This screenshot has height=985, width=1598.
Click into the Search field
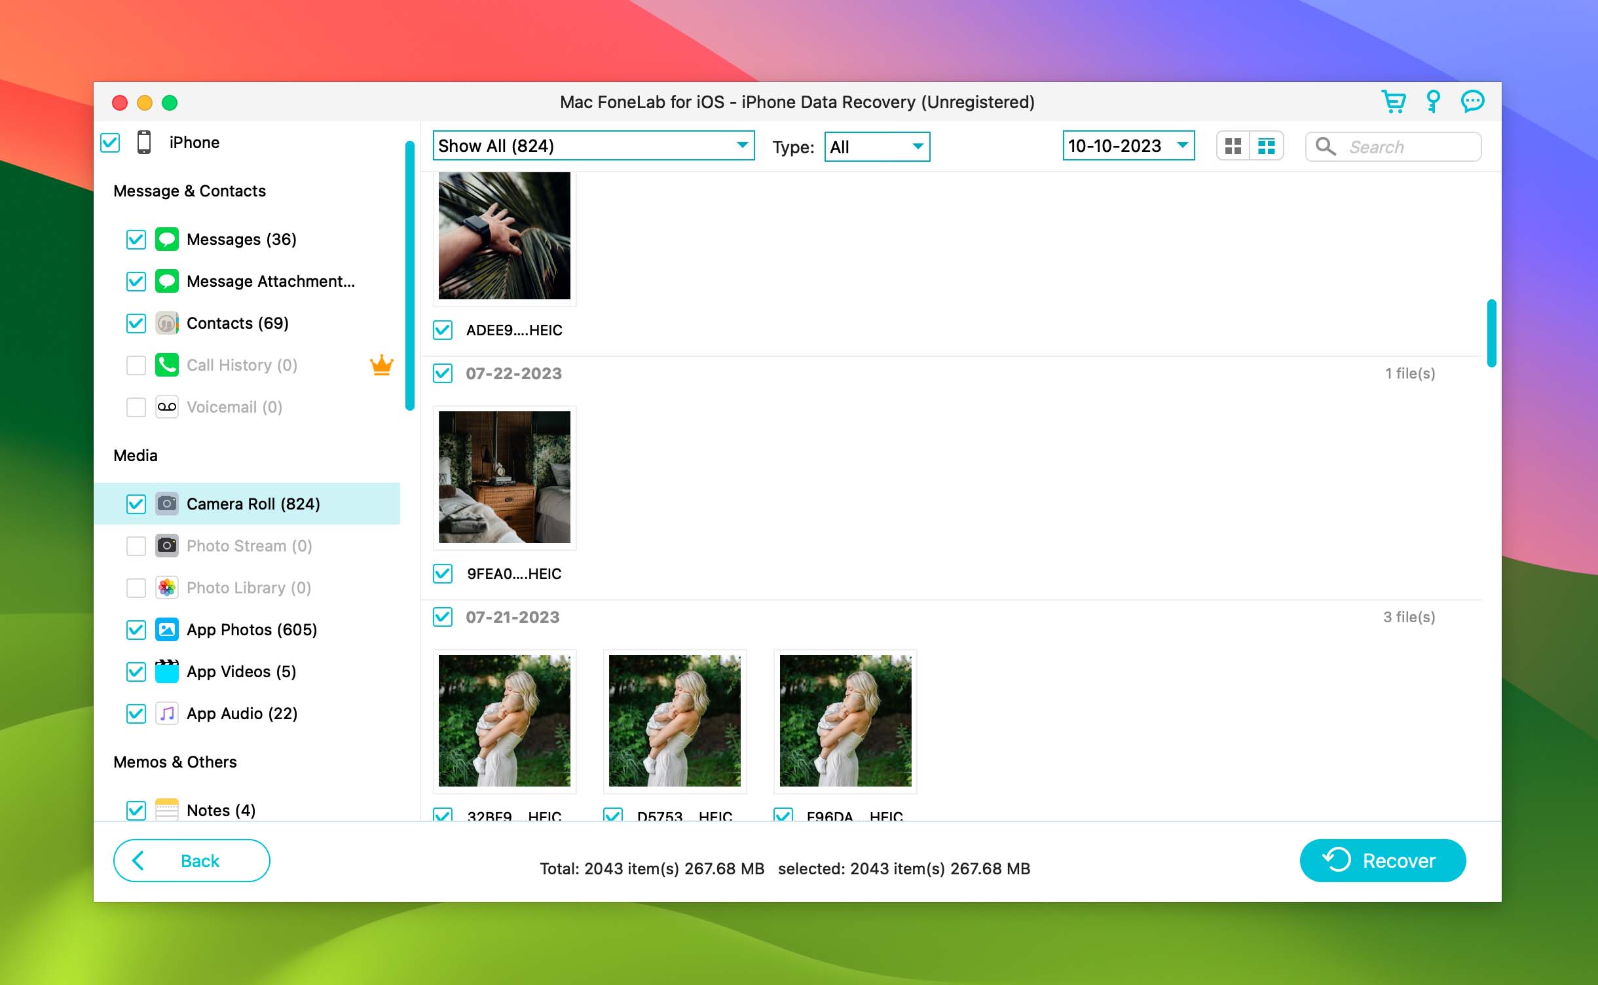point(1393,146)
